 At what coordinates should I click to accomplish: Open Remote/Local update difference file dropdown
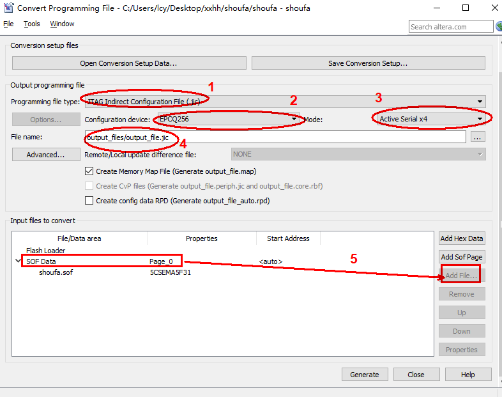tap(358, 154)
